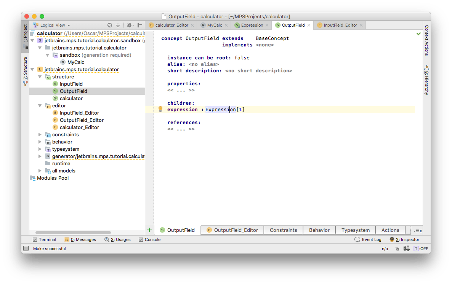Click the Collapse All icon in project panel
The image size is (452, 284).
tap(118, 25)
